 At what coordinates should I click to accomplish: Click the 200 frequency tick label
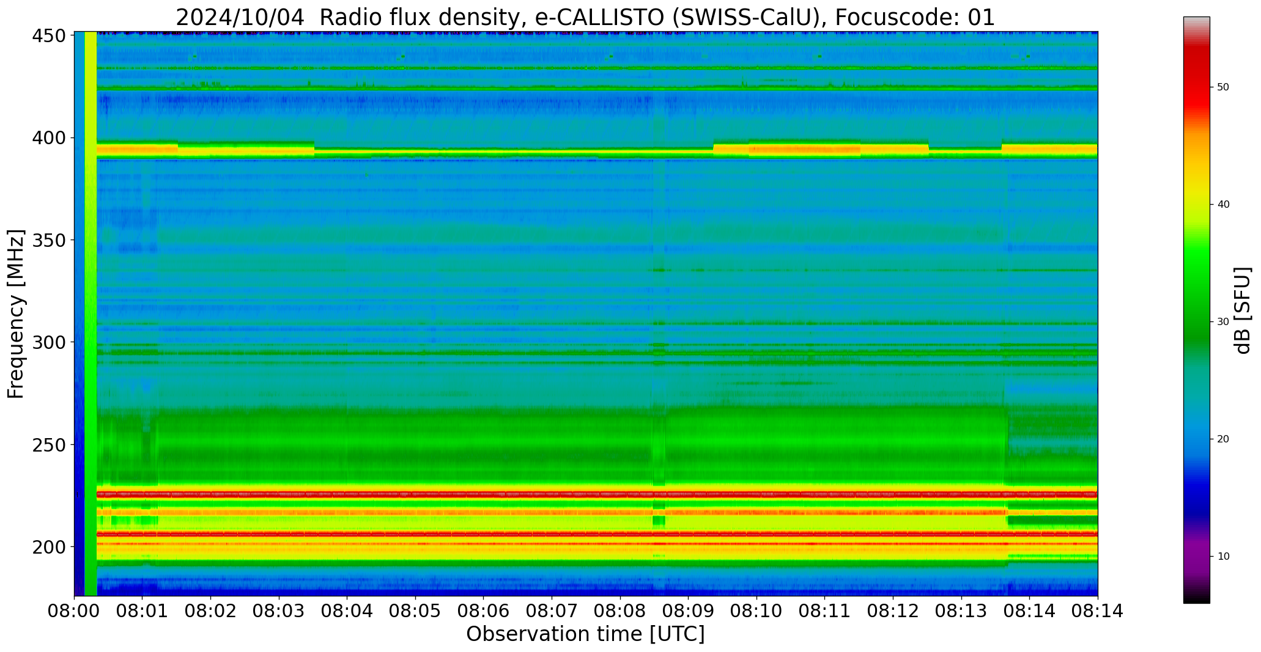[x=49, y=546]
